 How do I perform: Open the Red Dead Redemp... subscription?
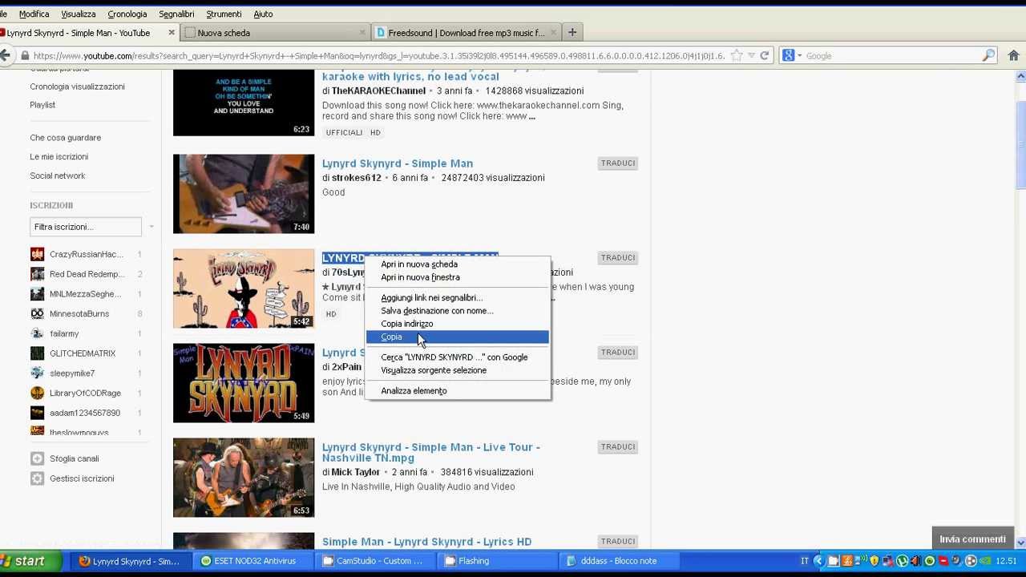coord(87,274)
